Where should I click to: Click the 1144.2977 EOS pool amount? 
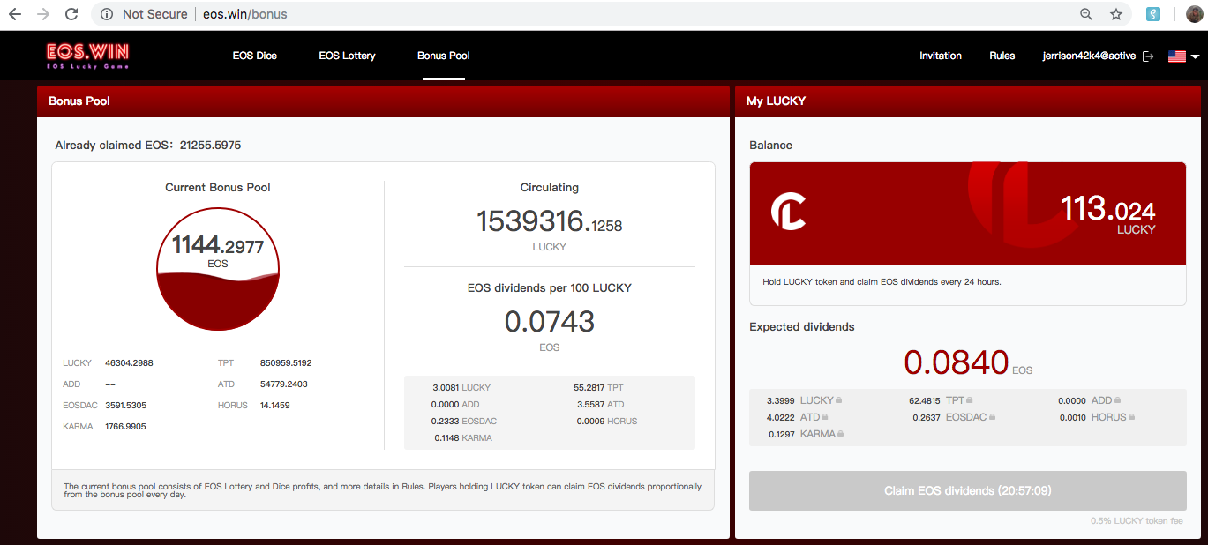(x=218, y=246)
